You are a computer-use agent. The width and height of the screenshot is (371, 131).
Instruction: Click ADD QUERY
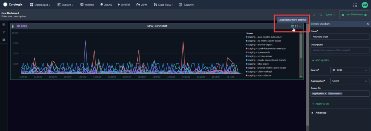(320, 61)
